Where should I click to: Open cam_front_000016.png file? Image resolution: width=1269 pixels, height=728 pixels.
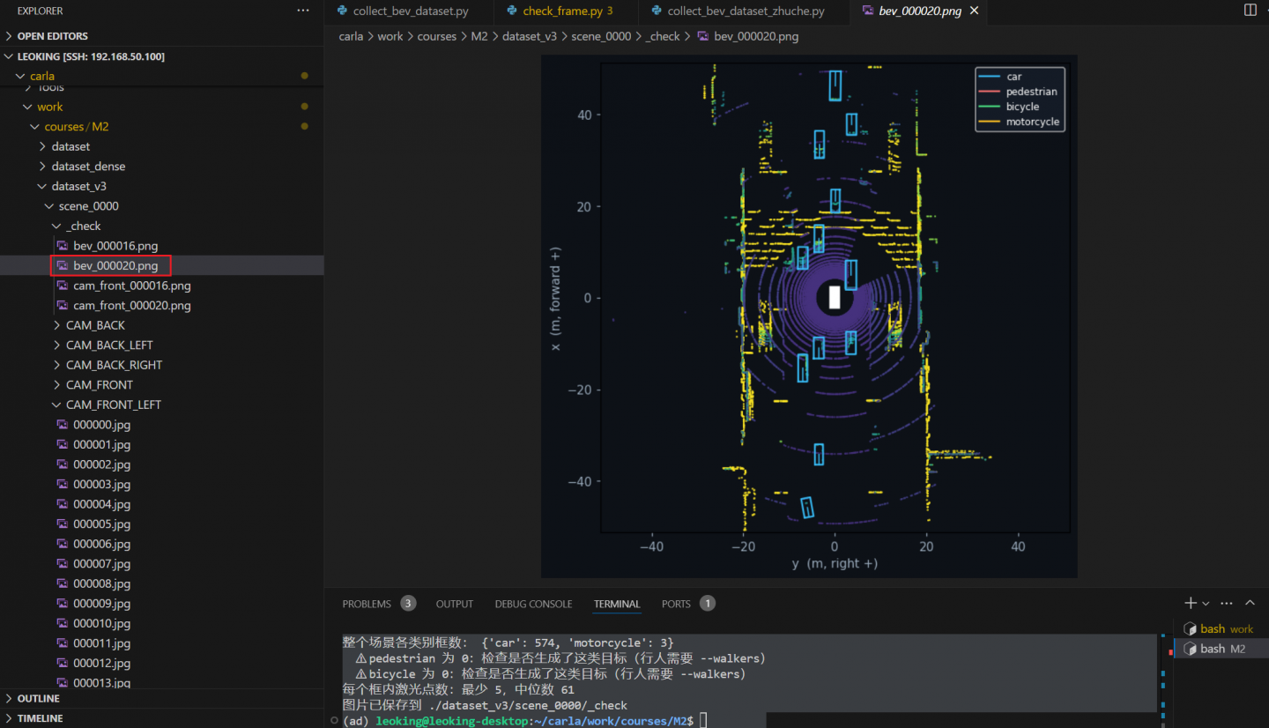tap(162, 286)
